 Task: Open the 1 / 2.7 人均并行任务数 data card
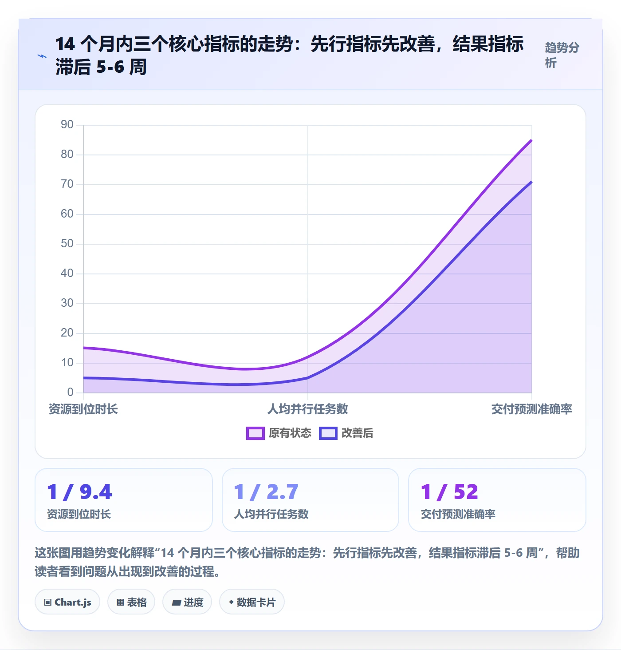310,500
